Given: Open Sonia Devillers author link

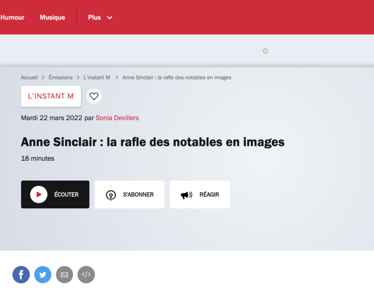Looking at the screenshot, I should pos(117,118).
